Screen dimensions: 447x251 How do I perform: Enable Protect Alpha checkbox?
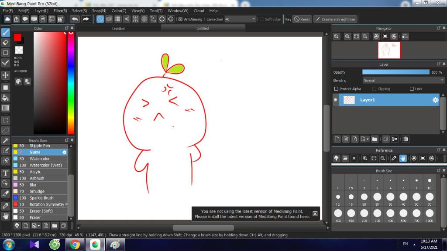coord(336,89)
